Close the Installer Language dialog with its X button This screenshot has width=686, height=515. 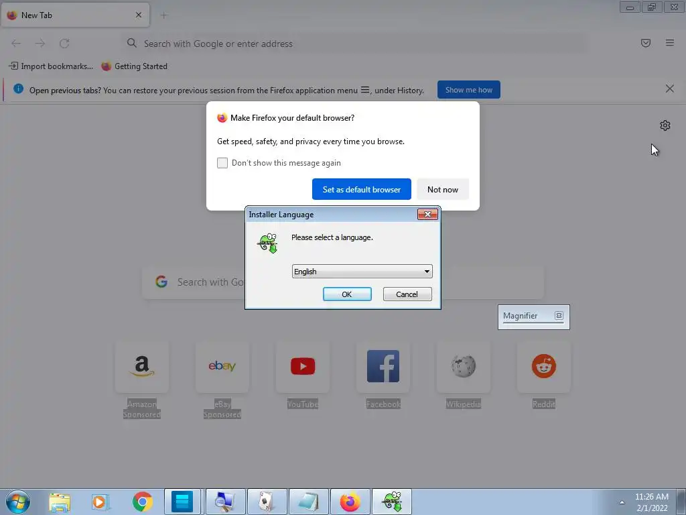click(427, 214)
